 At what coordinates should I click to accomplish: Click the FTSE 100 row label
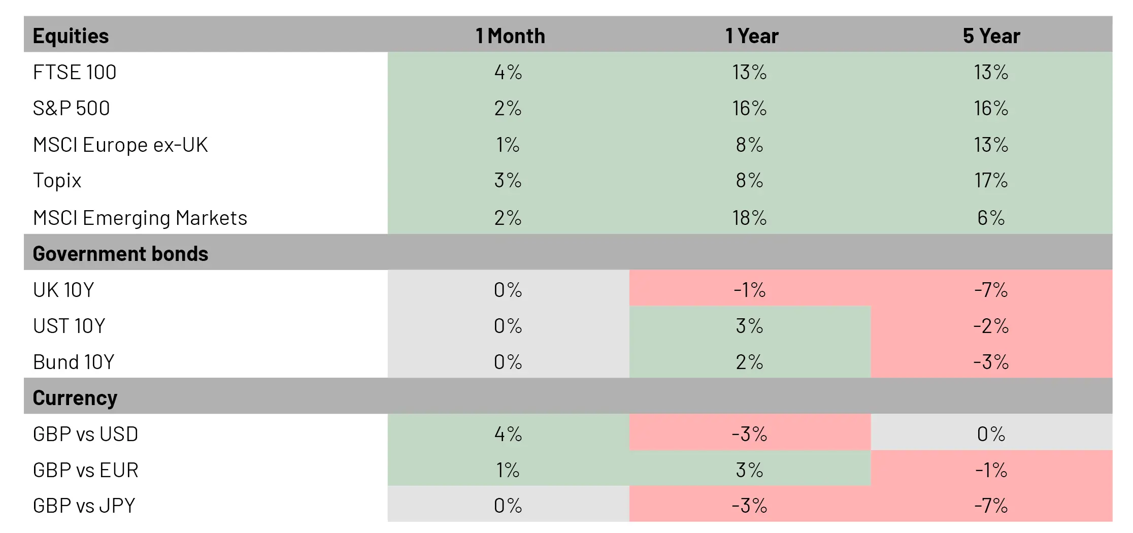(x=75, y=72)
